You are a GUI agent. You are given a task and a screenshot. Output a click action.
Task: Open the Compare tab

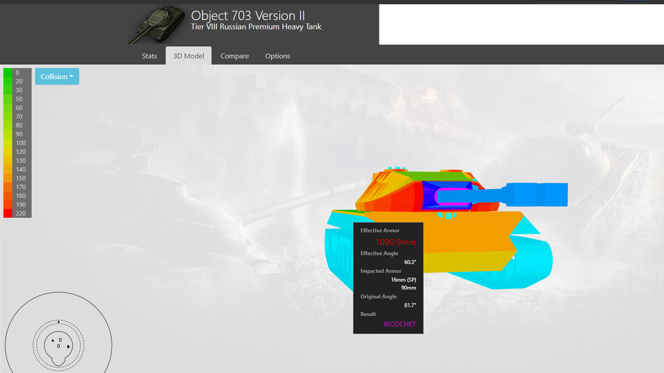pos(235,56)
